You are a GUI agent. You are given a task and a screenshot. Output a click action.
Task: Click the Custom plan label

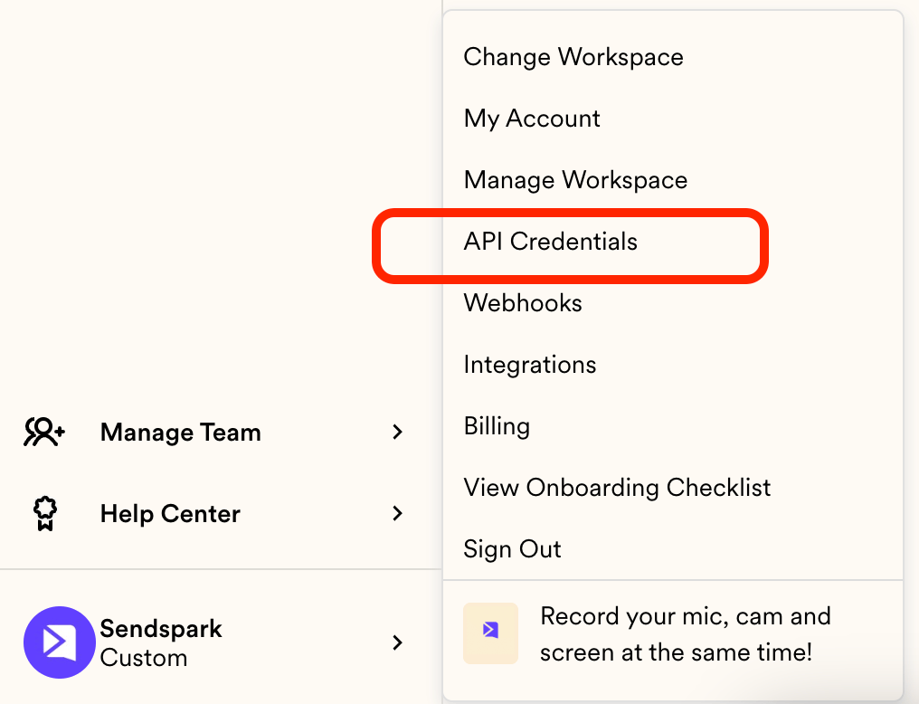[144, 658]
